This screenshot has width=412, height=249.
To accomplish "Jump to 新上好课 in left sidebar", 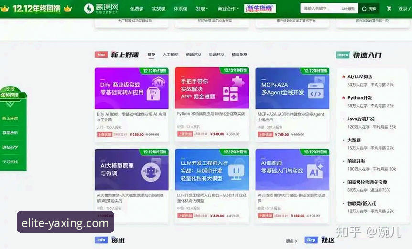I will coord(10,119).
